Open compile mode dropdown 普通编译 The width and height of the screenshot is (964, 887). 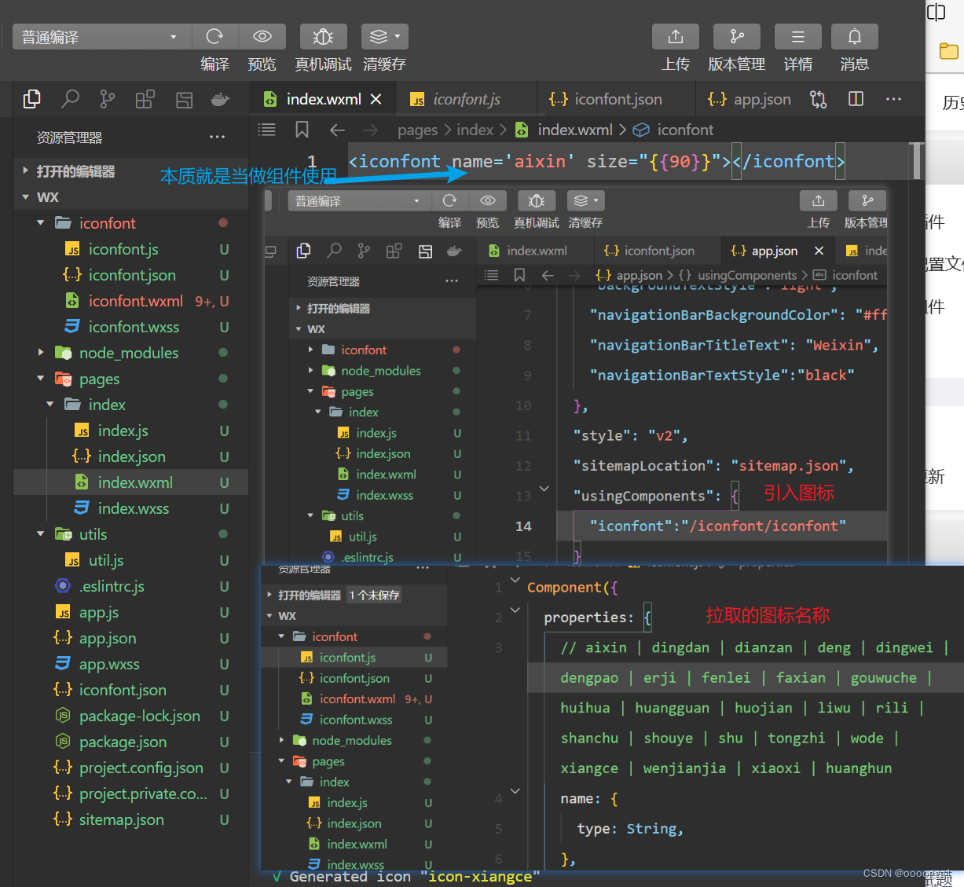pos(101,37)
